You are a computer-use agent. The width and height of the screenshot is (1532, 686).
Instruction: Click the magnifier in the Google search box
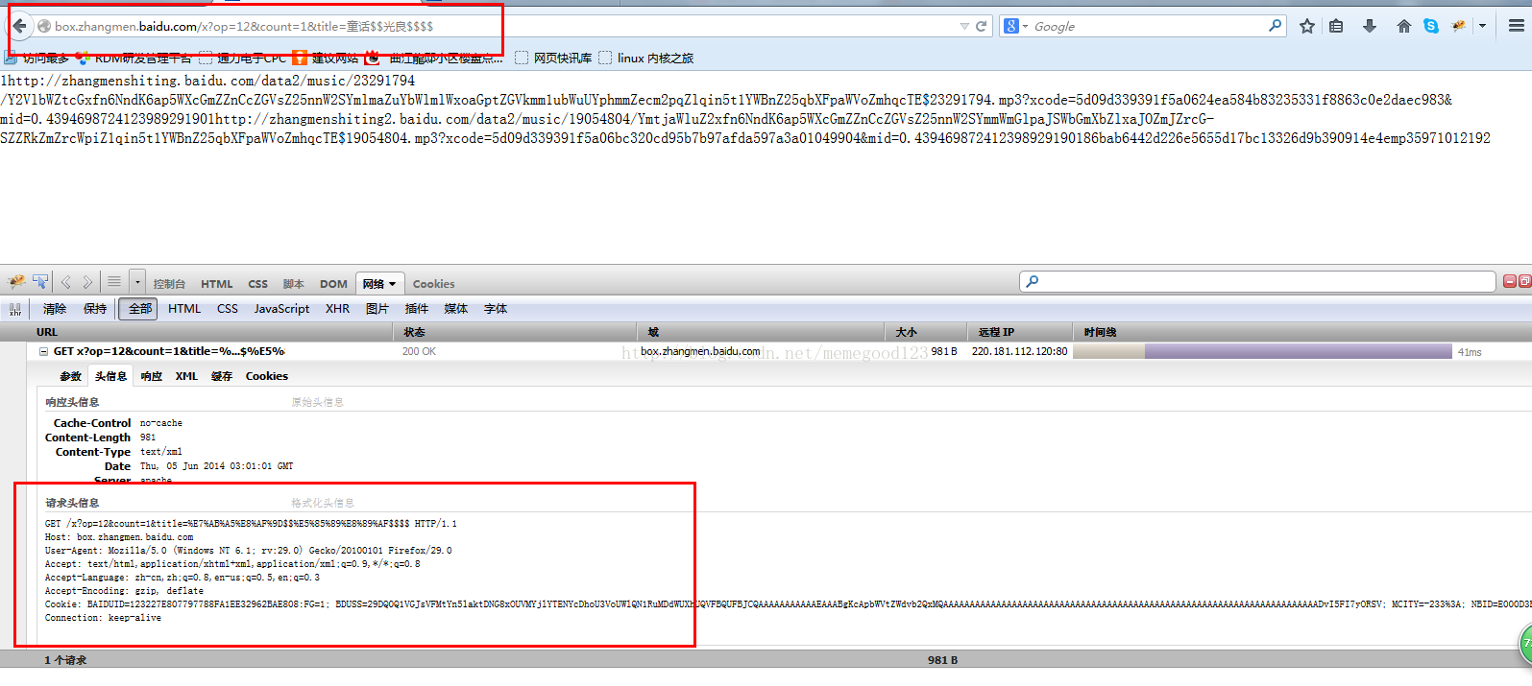click(x=1276, y=26)
